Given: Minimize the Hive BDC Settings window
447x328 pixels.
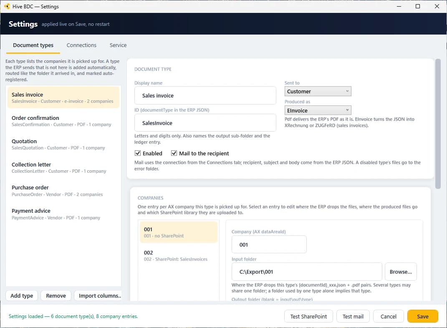Looking at the screenshot, I should [399, 6].
